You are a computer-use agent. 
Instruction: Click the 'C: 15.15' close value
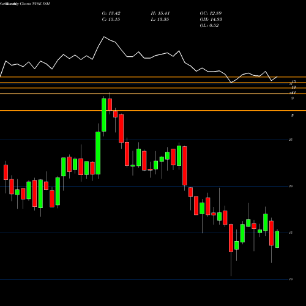111,20
